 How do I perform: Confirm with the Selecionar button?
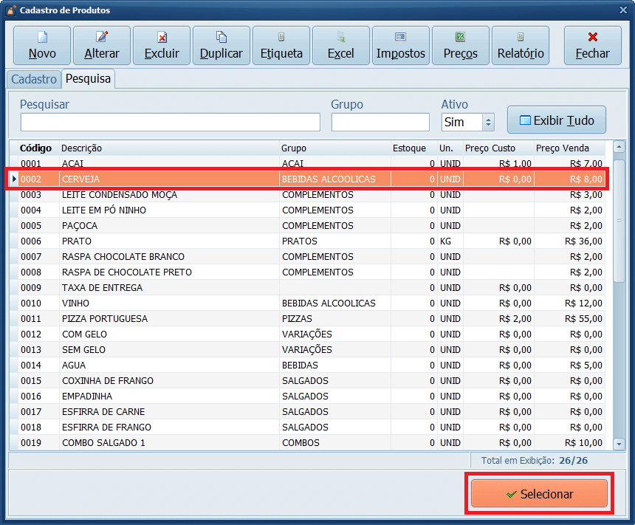coord(539,494)
